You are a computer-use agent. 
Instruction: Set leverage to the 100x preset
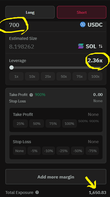point(95,76)
